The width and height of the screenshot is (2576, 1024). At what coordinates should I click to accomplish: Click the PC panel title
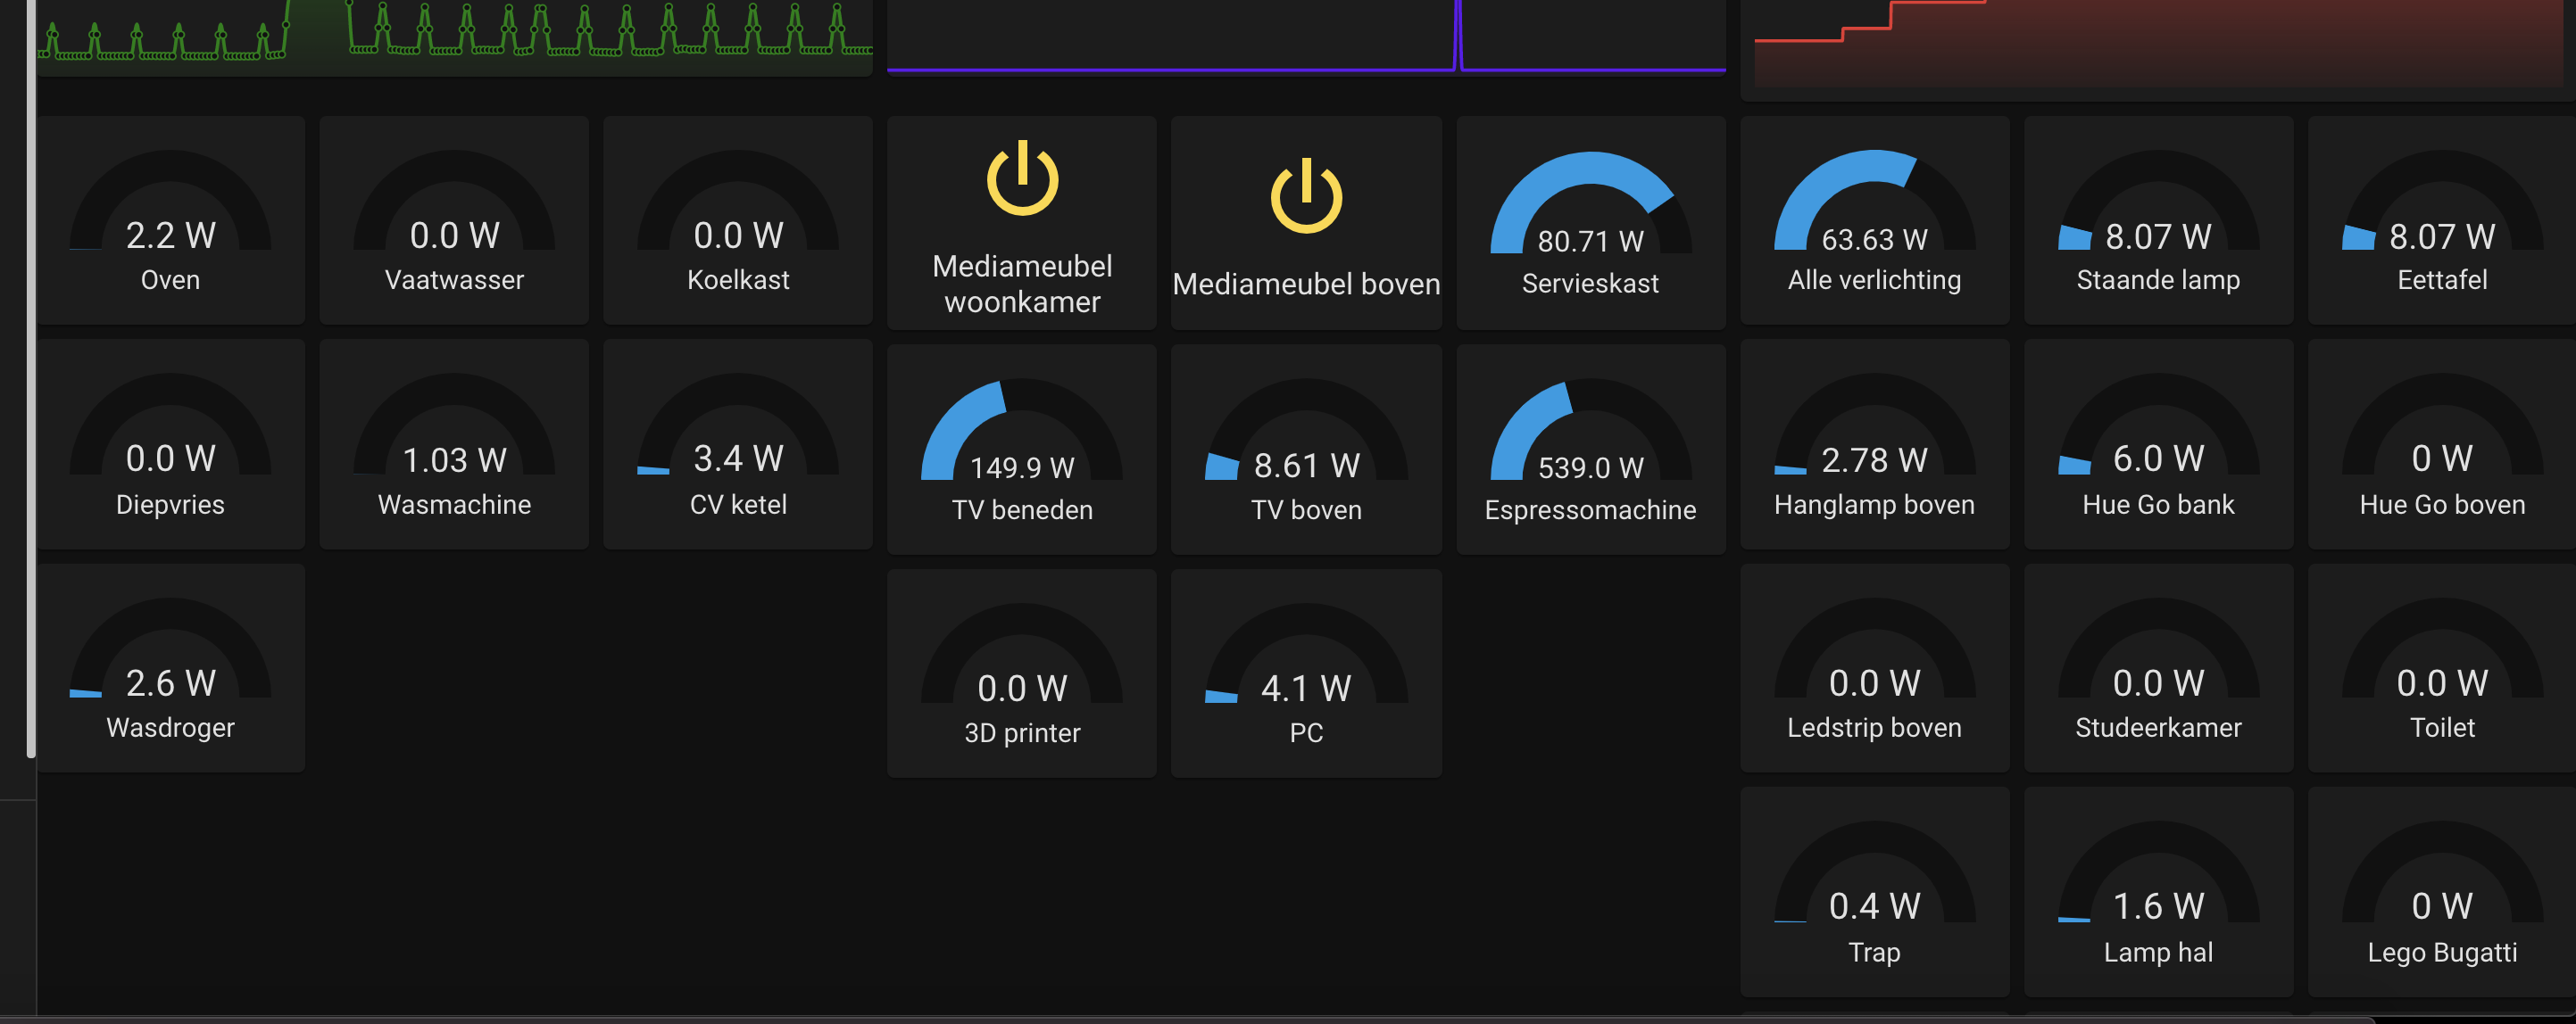tap(1306, 732)
